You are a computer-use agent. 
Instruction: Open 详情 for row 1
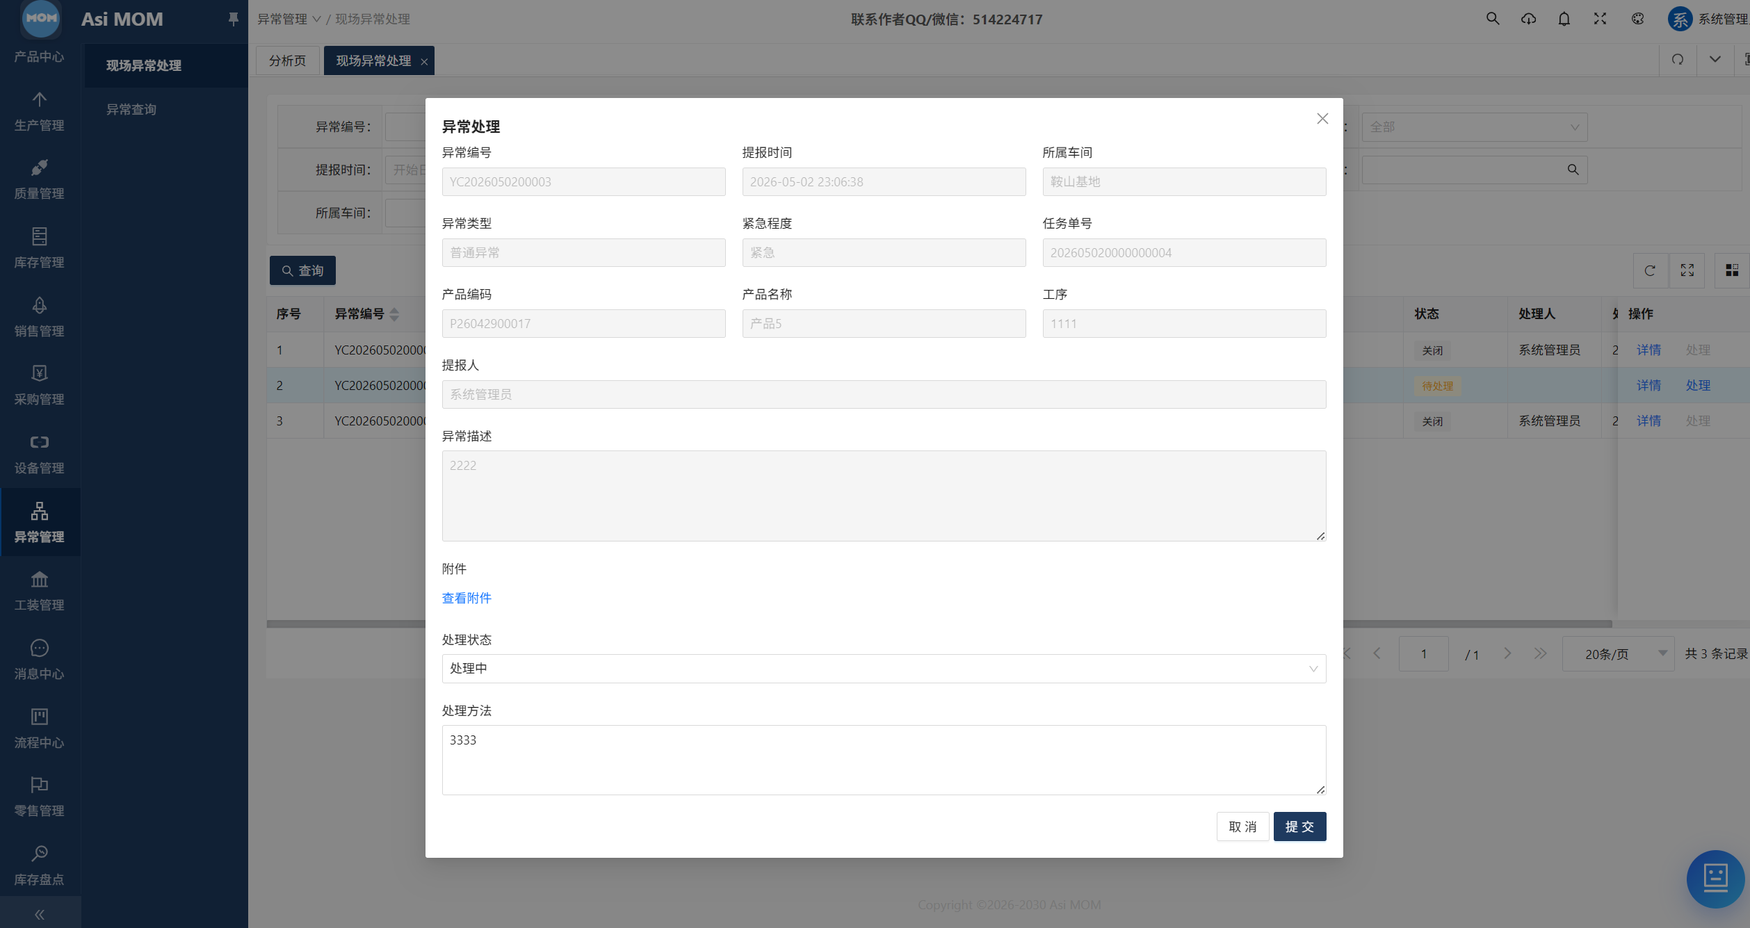tap(1648, 350)
